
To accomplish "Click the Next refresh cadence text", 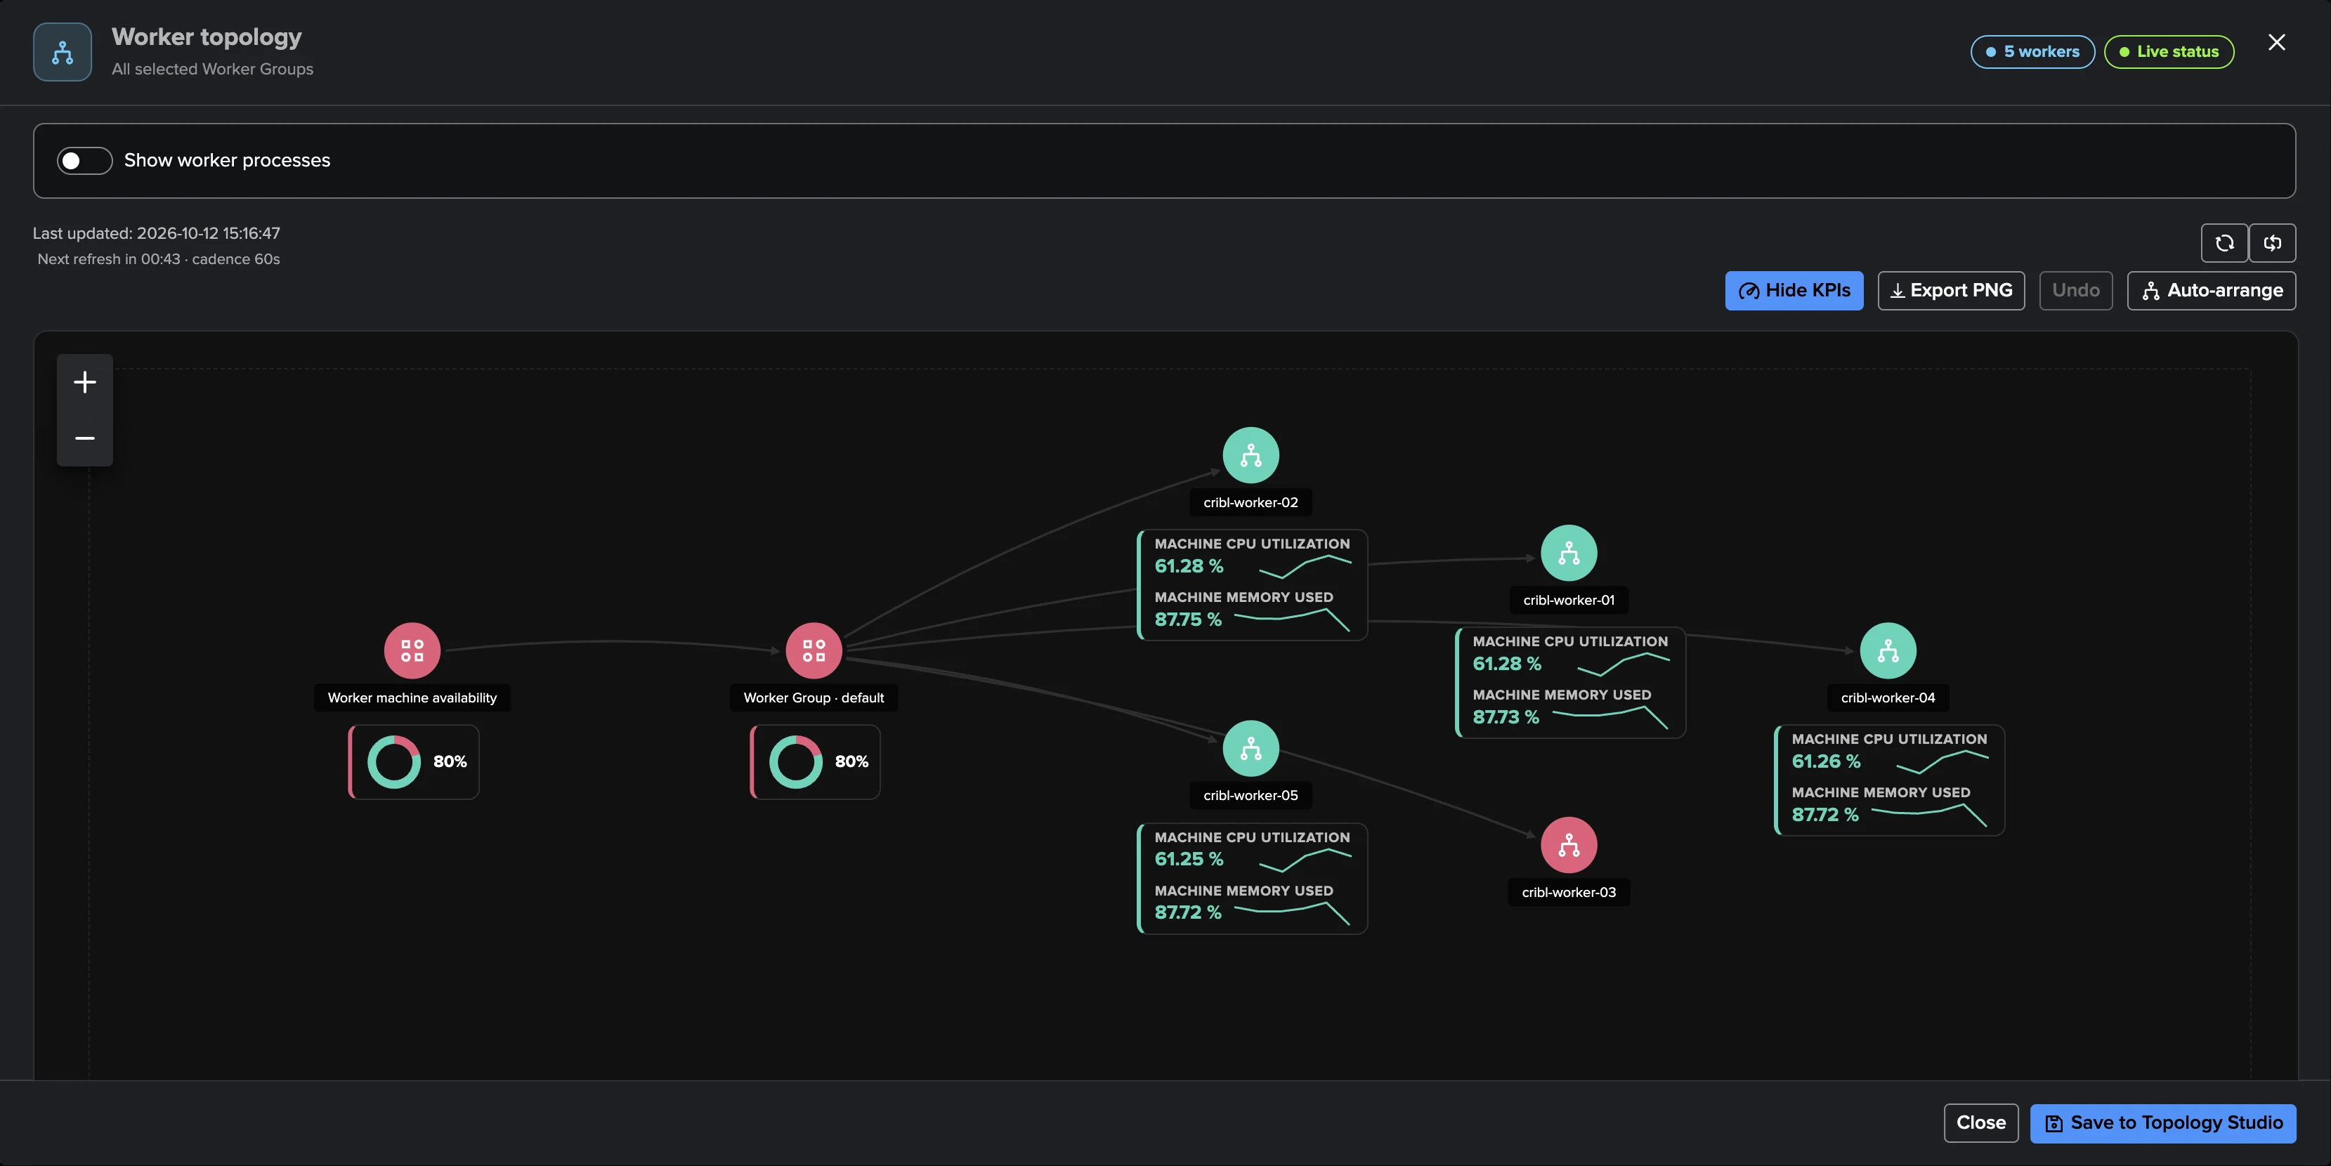I will pyautogui.click(x=158, y=260).
